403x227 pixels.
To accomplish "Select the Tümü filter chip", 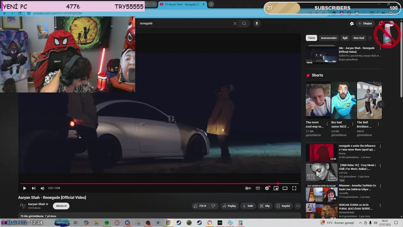I will 311,38.
